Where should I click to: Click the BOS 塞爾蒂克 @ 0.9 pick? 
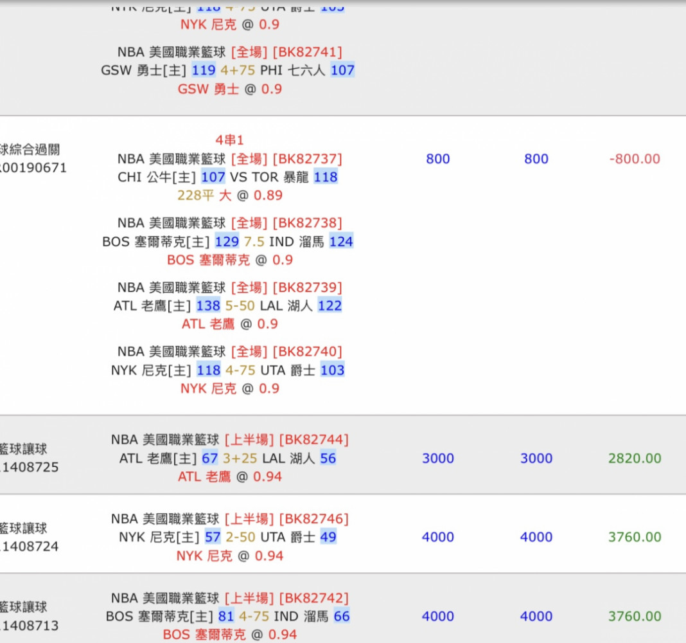[x=230, y=260]
